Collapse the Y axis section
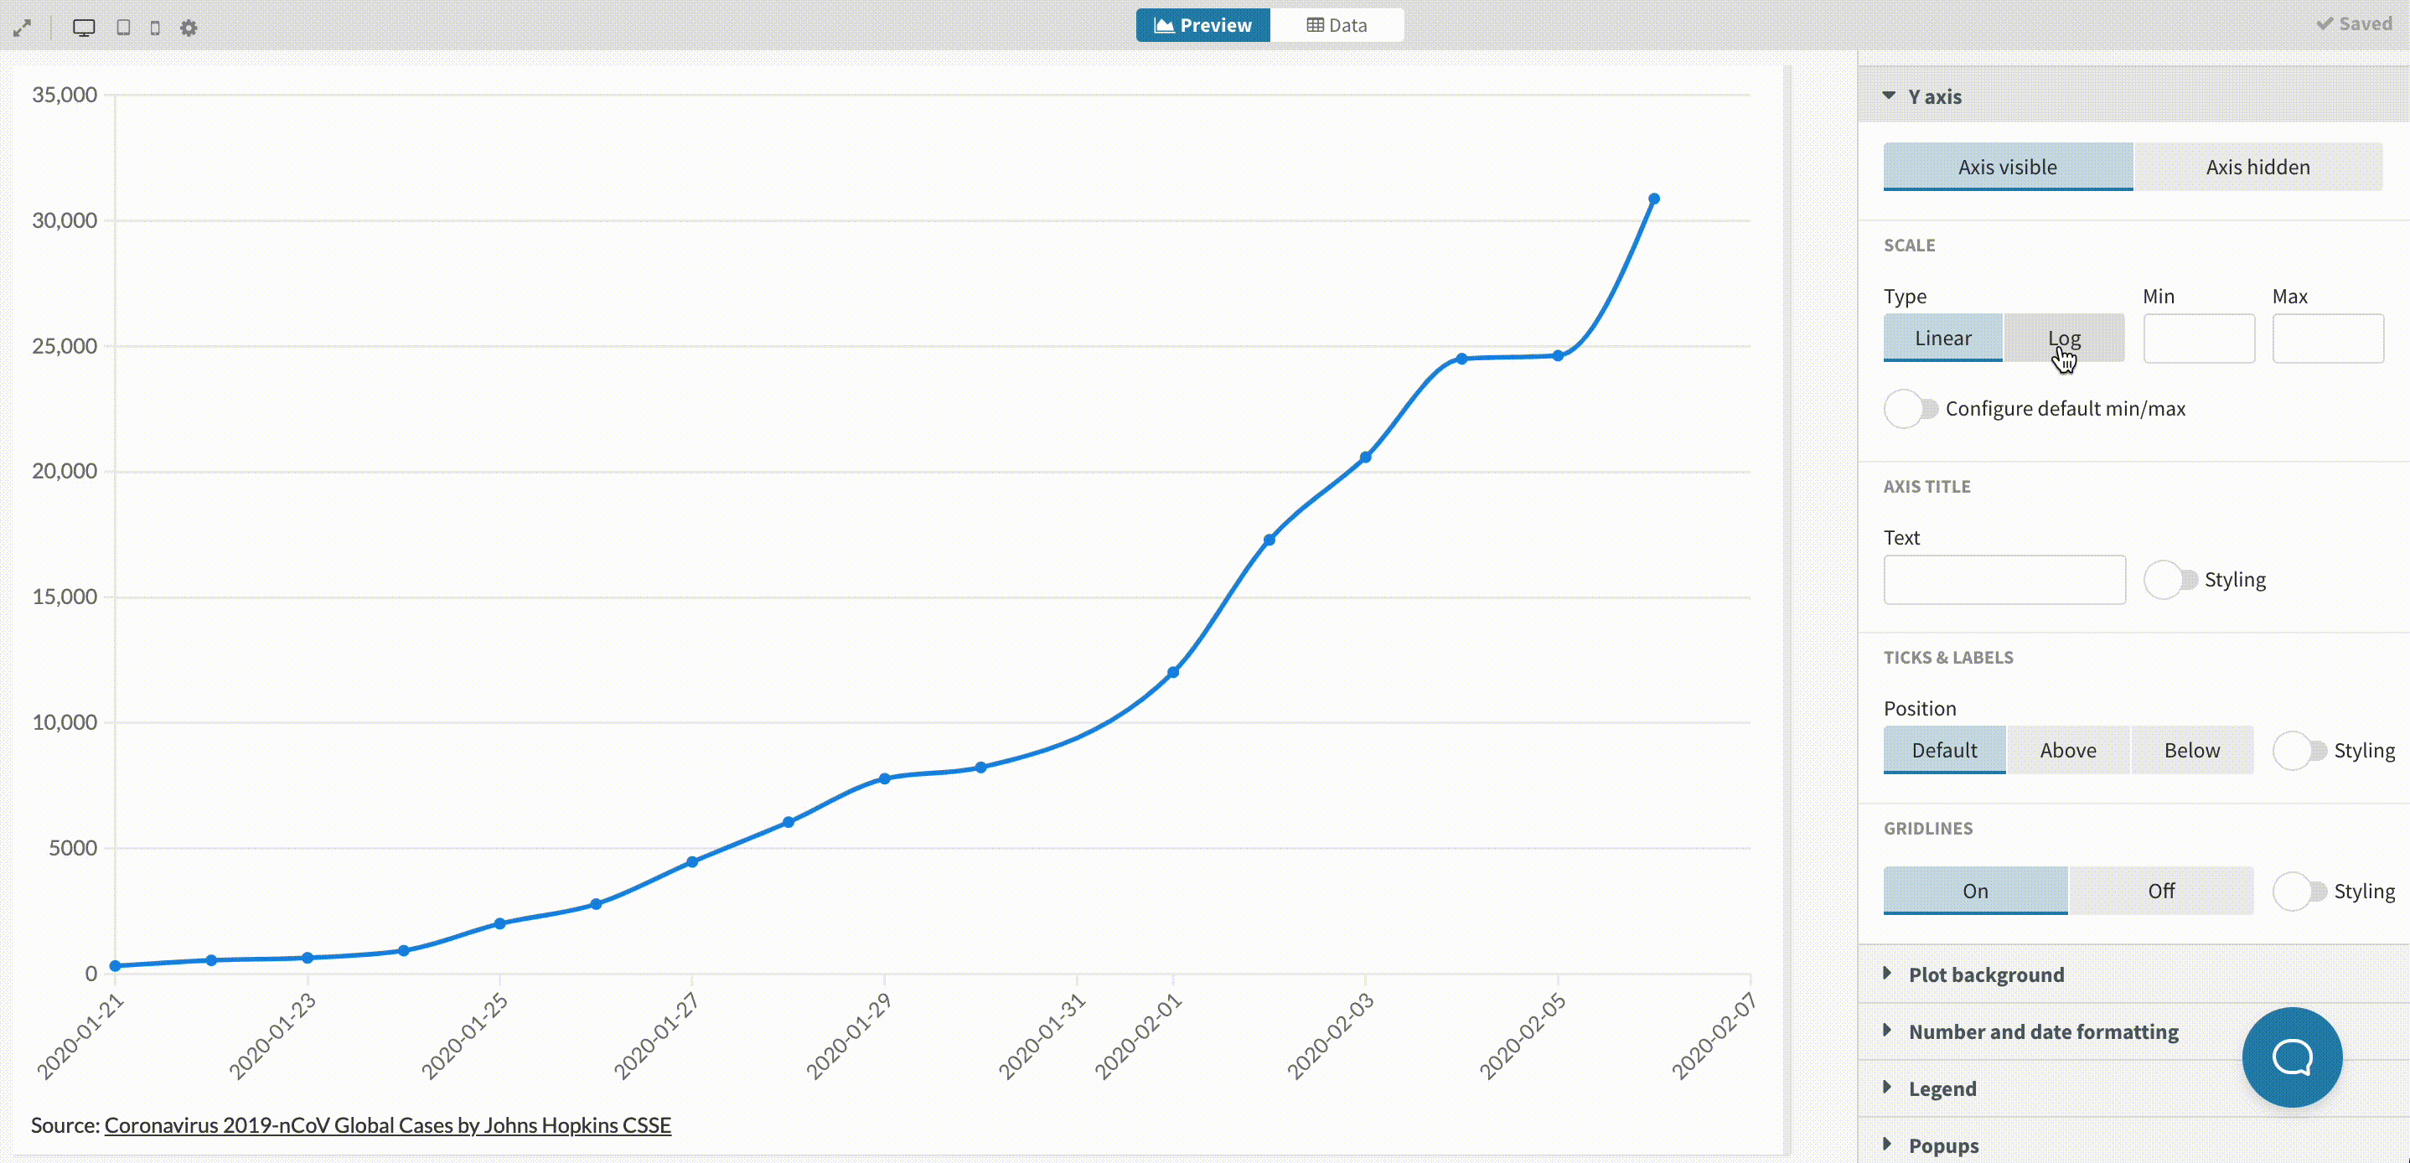This screenshot has width=2410, height=1163. tap(1934, 96)
